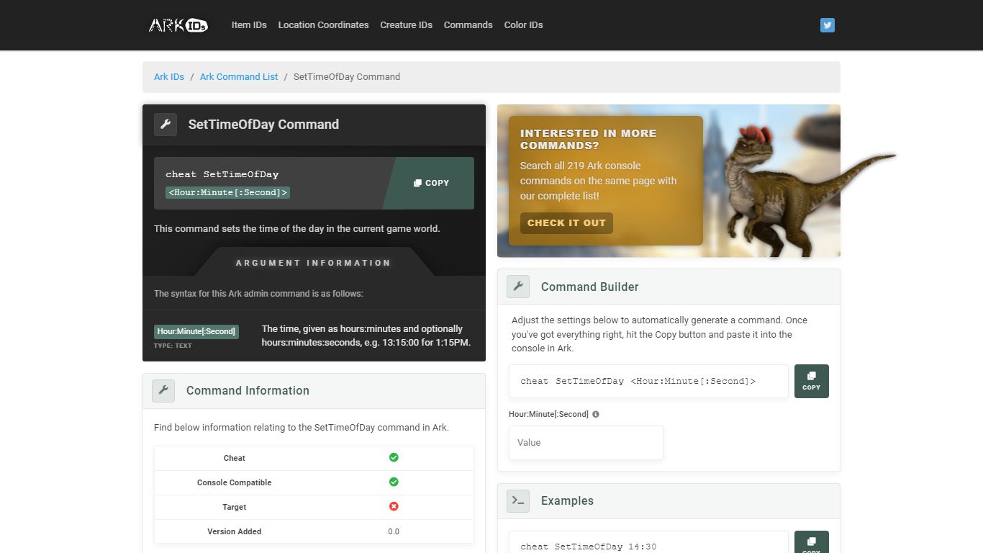Click the Hour:Minute[:Second] argument badge in syntax section

coord(196,331)
